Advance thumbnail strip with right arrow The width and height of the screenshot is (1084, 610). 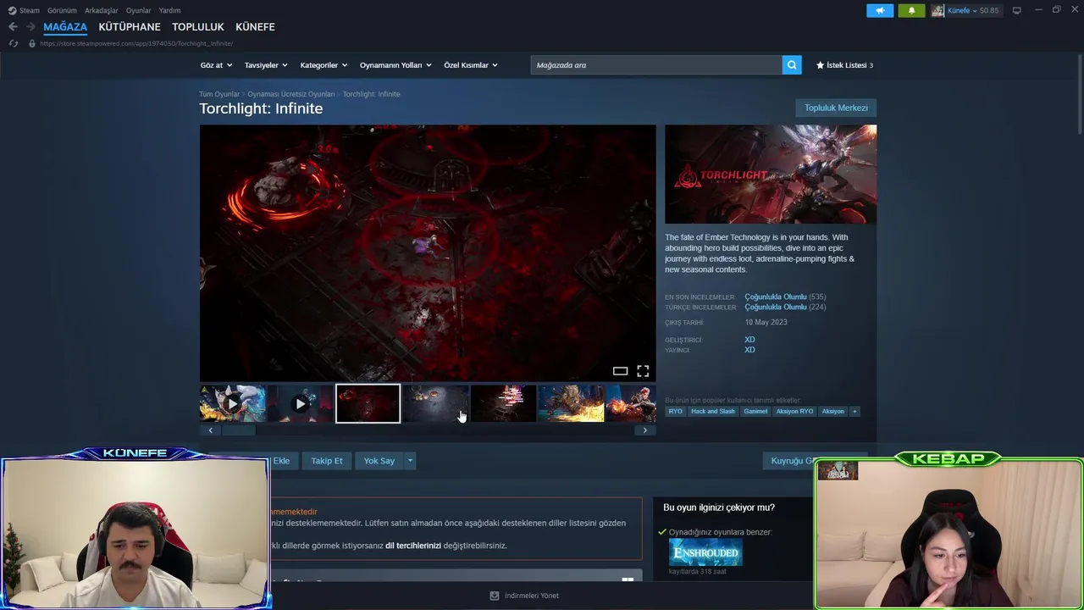644,430
